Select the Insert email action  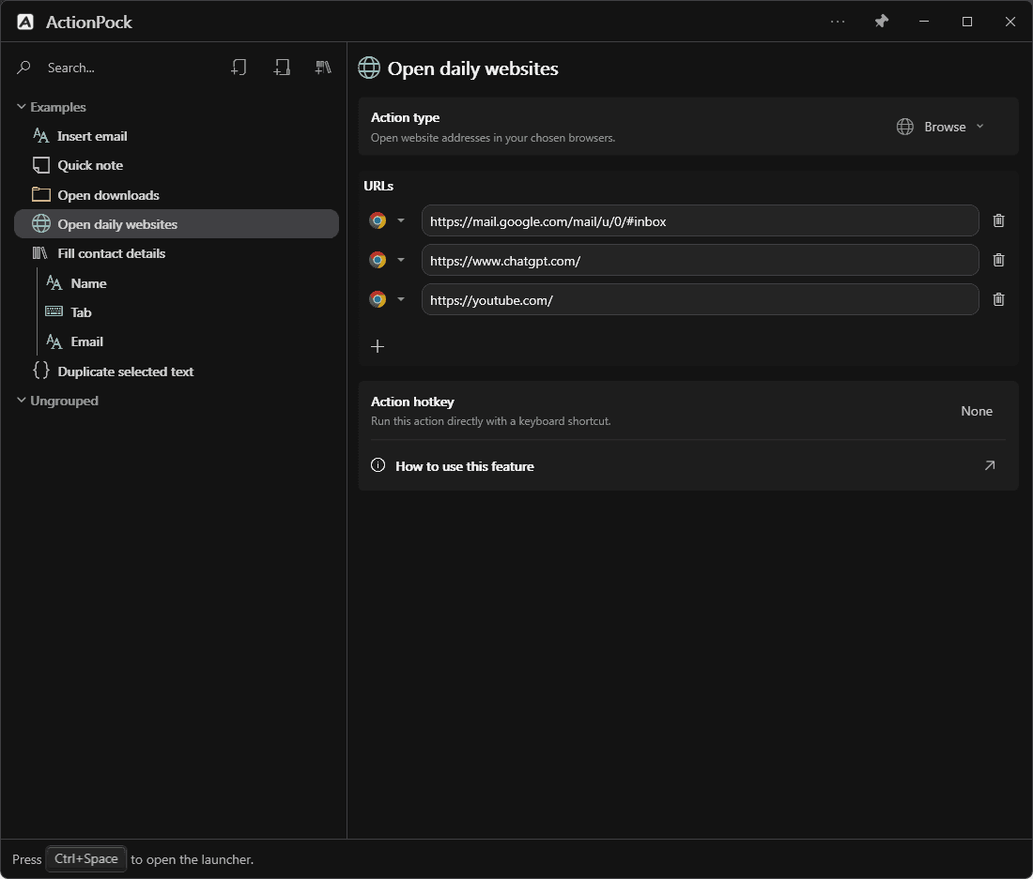(x=177, y=136)
